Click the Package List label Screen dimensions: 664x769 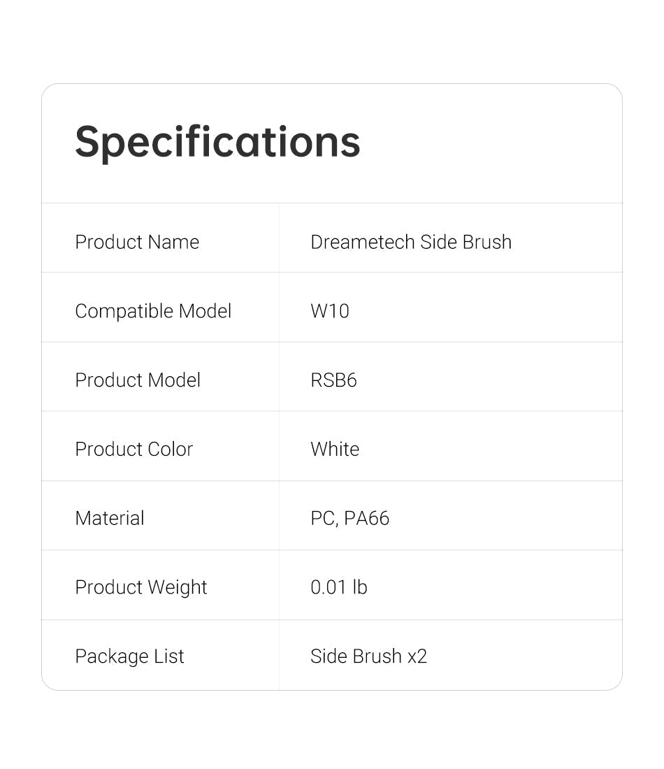[x=129, y=657]
